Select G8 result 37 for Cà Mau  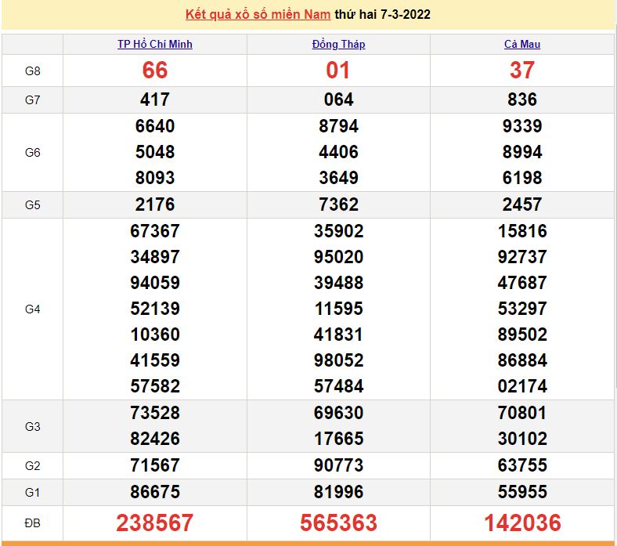coord(522,71)
